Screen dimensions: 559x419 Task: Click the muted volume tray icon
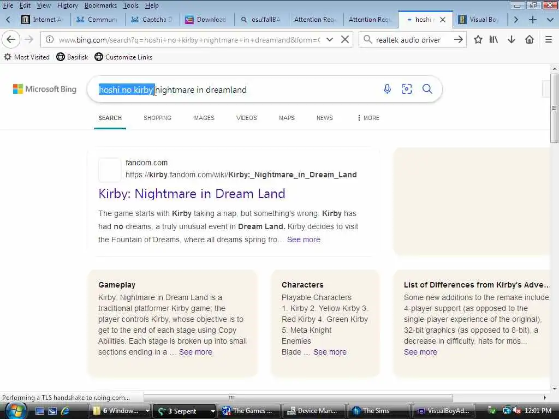[518, 410]
